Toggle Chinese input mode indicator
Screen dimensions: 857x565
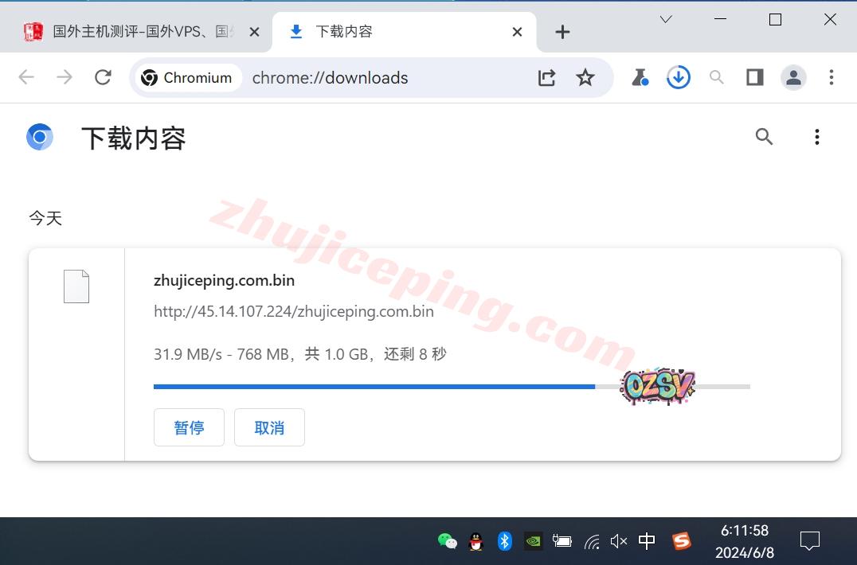[x=647, y=541]
